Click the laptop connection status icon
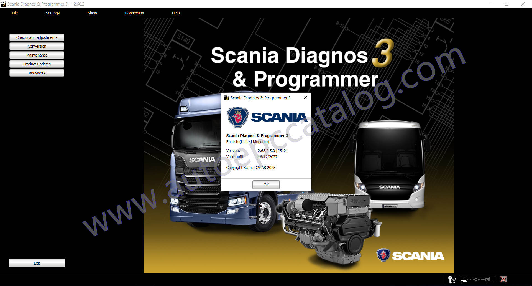 (464, 279)
